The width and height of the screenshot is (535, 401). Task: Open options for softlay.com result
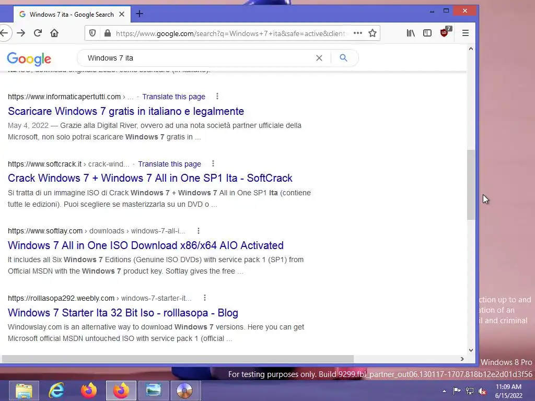click(x=199, y=231)
